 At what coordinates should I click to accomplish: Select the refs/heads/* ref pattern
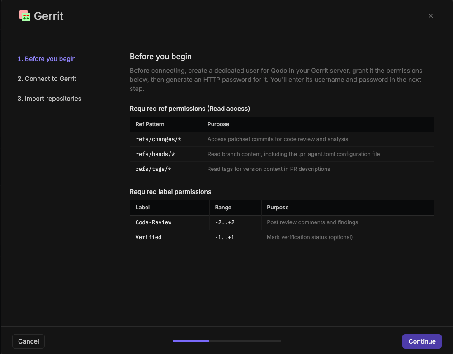(155, 154)
